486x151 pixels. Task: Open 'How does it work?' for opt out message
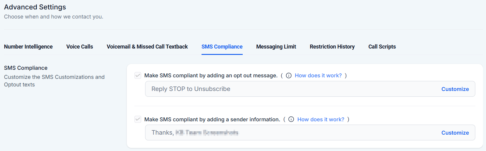318,75
